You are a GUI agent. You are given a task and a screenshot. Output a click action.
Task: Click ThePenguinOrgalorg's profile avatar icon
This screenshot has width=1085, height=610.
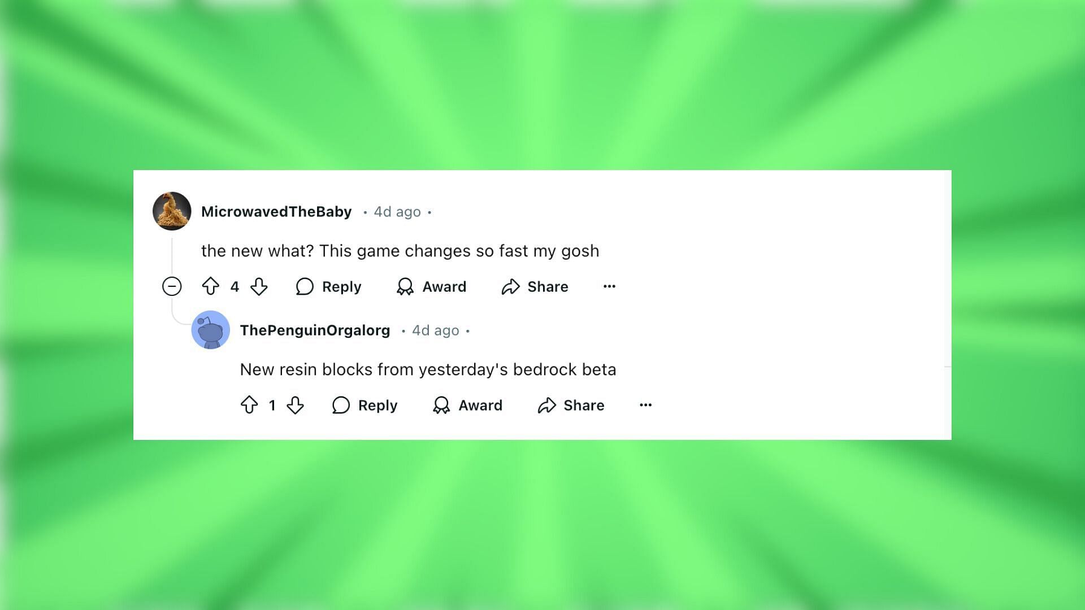click(x=210, y=330)
